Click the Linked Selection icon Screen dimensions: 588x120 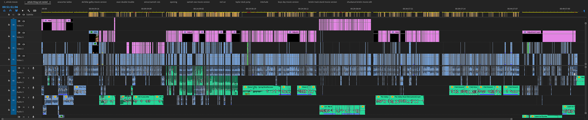point(16,11)
